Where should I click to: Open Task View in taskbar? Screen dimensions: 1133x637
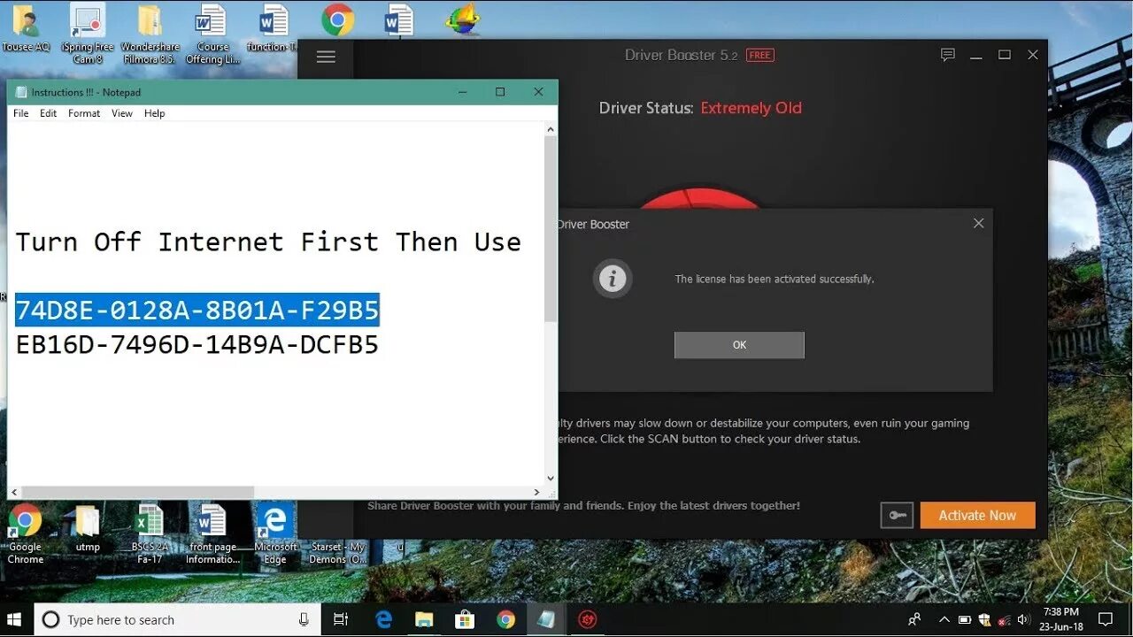pyautogui.click(x=341, y=619)
